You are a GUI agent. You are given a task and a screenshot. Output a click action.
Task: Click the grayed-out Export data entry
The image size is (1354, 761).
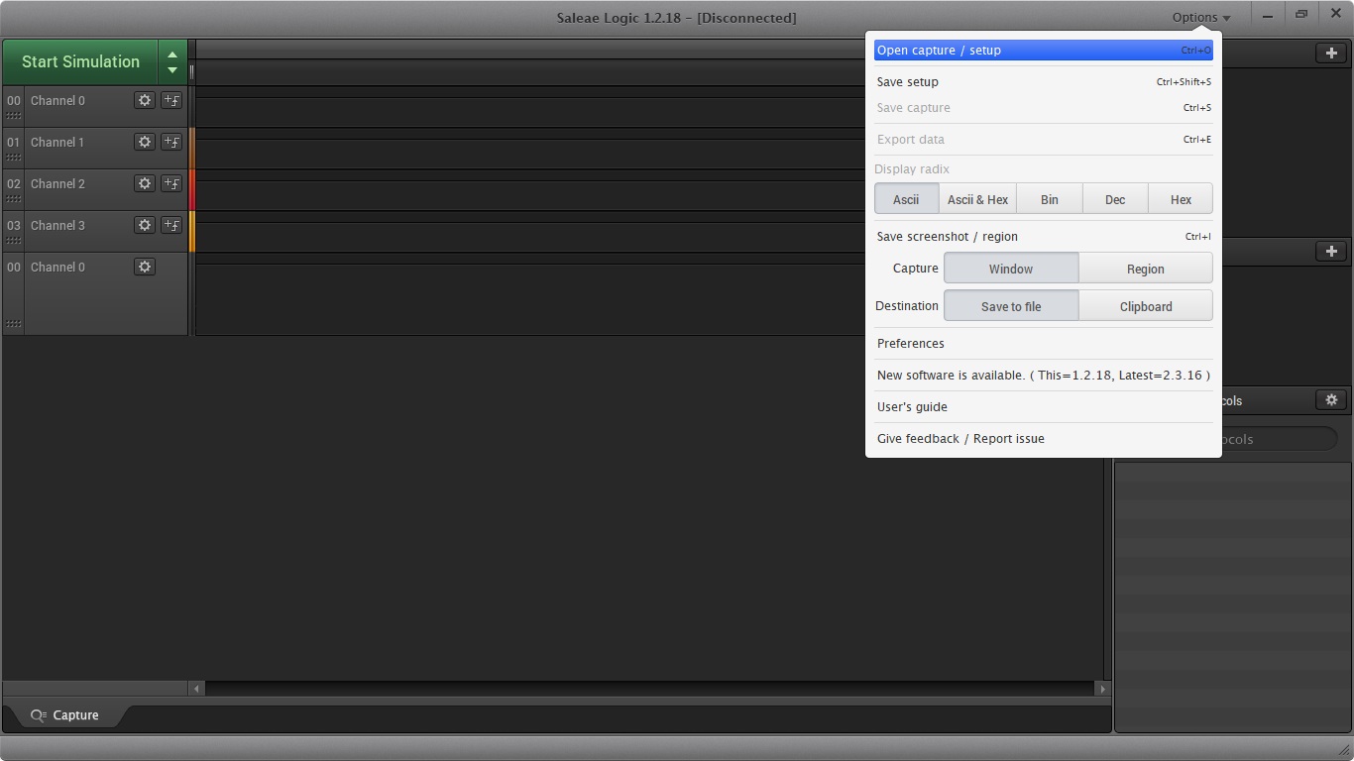tap(1044, 139)
